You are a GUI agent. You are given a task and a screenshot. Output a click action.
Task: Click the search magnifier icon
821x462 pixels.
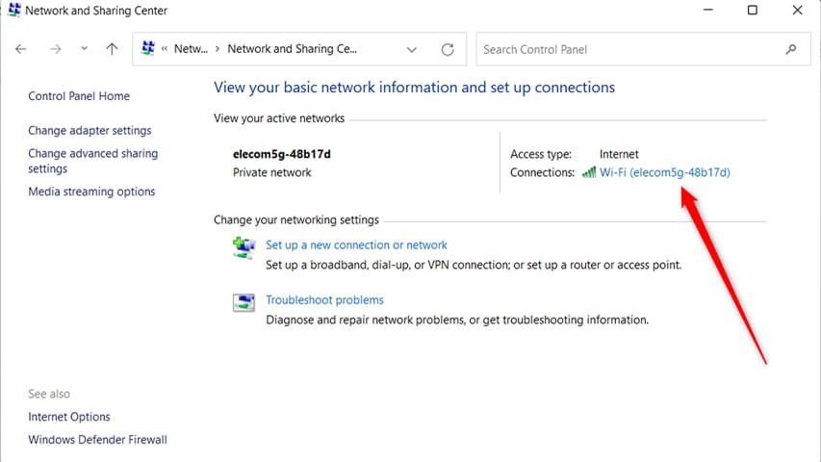790,49
